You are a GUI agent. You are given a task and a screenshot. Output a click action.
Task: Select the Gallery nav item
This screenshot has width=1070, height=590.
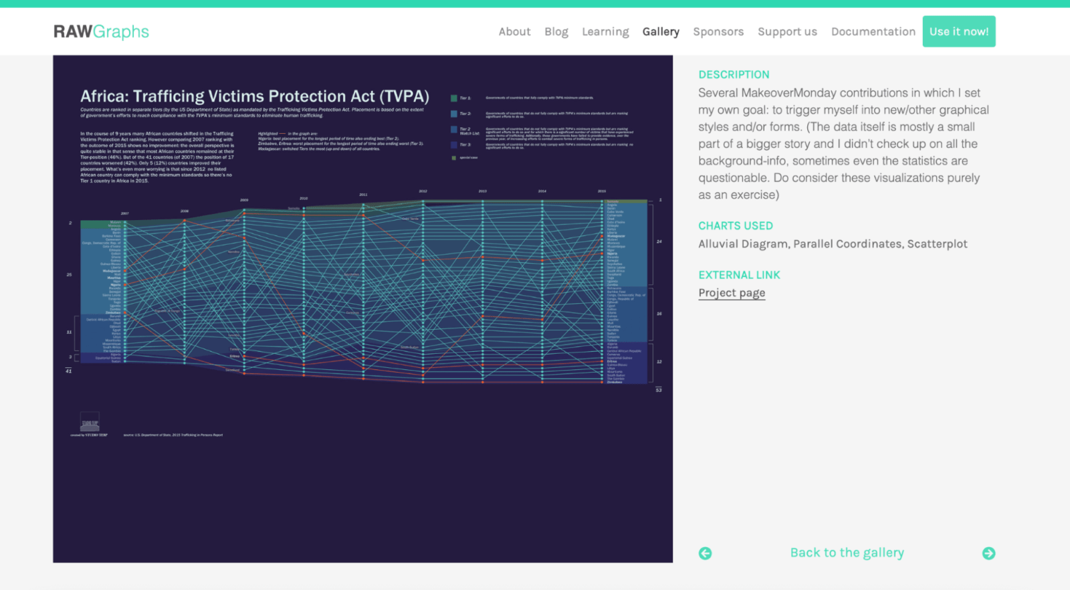tap(661, 31)
